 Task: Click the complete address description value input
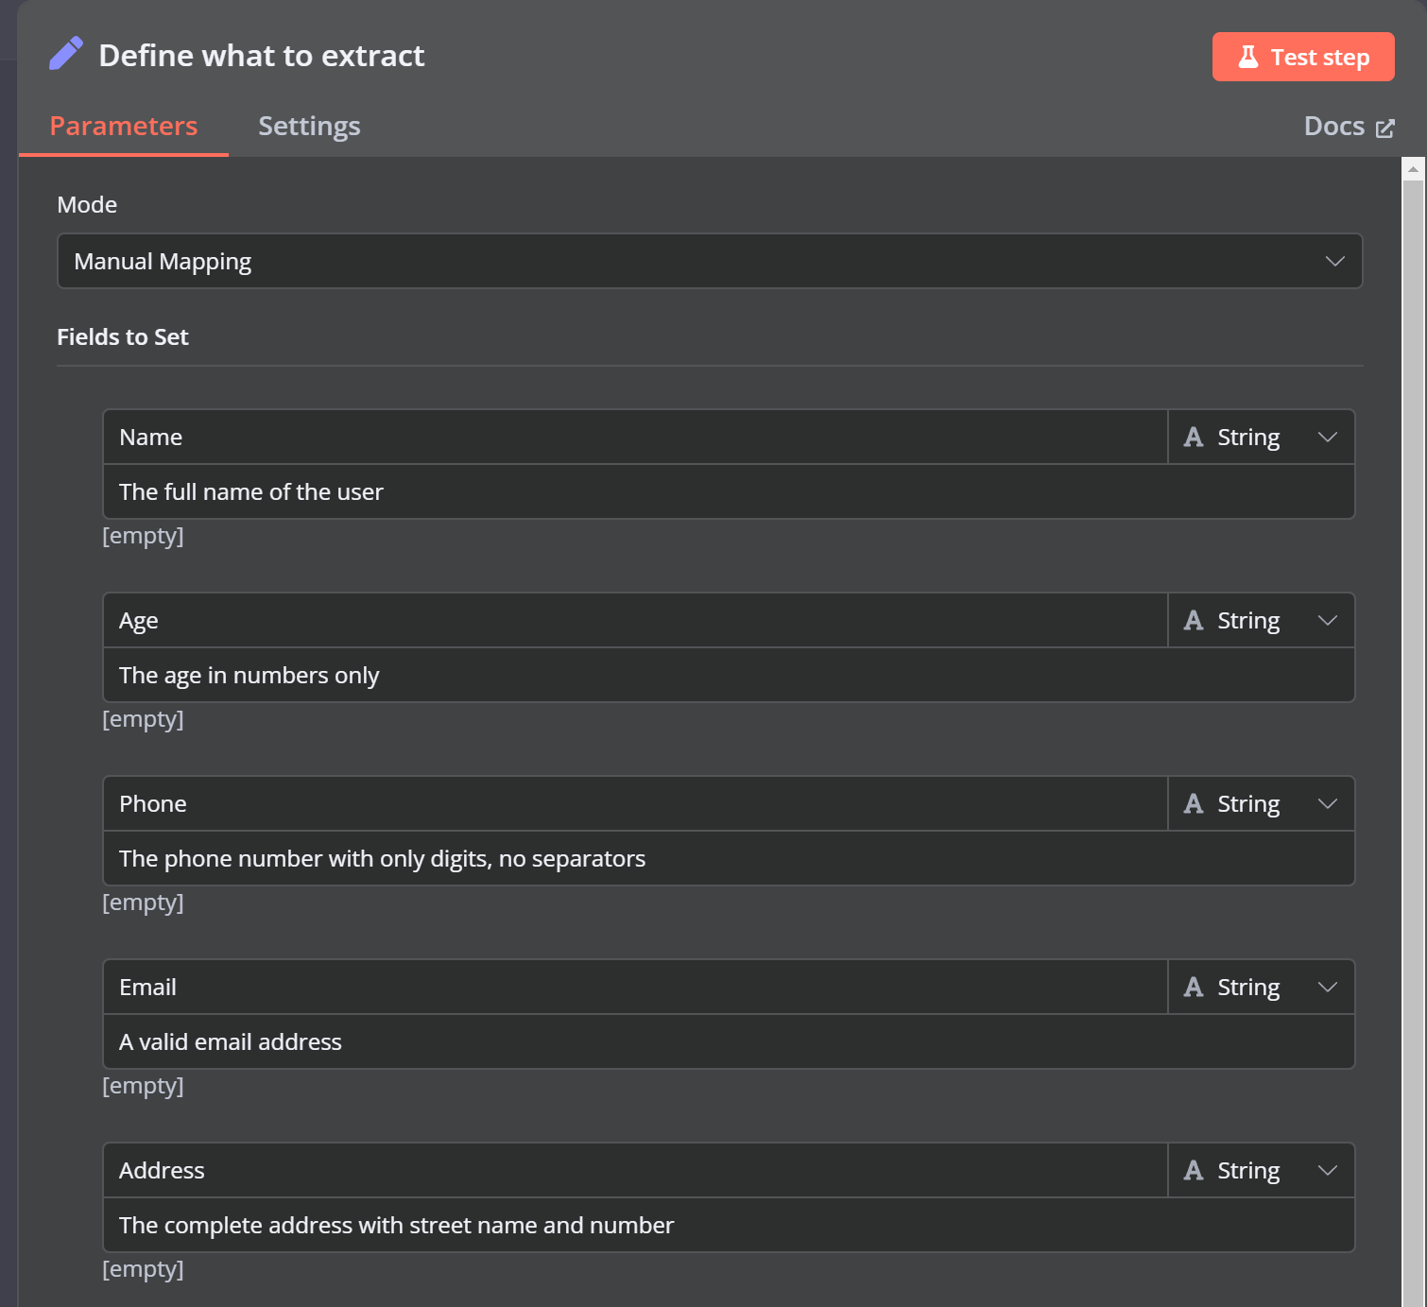pos(729,1225)
